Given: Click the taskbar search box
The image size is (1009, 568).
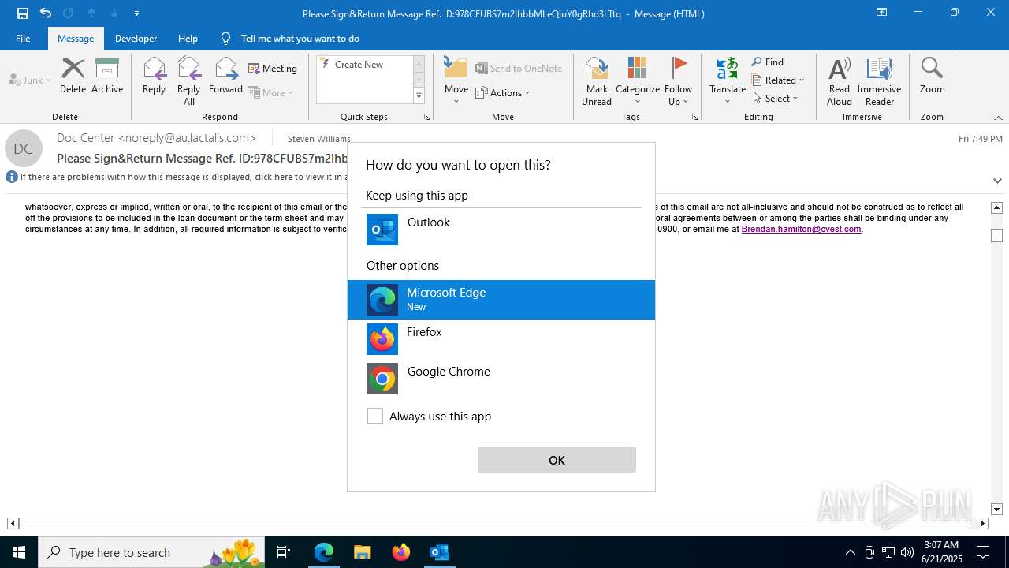Looking at the screenshot, I should (152, 552).
